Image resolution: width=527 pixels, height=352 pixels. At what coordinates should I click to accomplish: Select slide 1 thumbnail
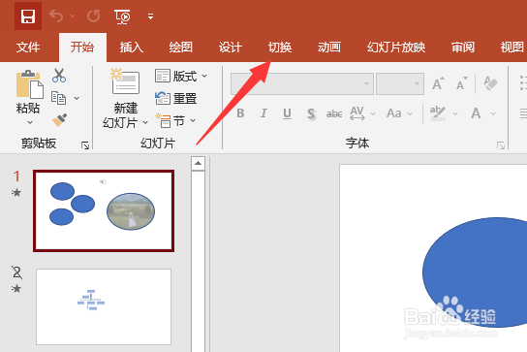(104, 210)
